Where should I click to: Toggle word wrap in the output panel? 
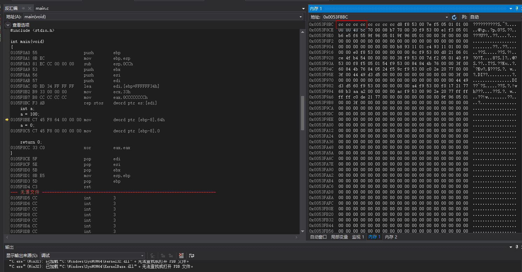click(x=192, y=256)
